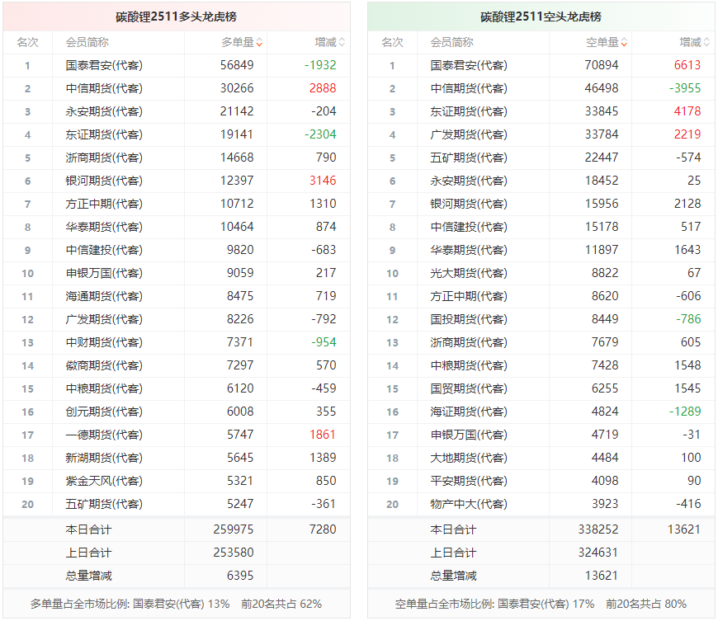
Task: Click 申银万国(代客) in long table
Action: 104,273
